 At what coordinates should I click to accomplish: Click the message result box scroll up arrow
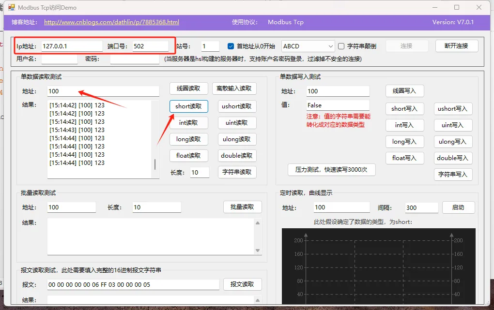pyautogui.click(x=257, y=300)
